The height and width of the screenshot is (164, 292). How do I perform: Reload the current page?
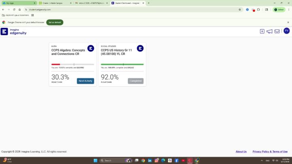click(14, 10)
